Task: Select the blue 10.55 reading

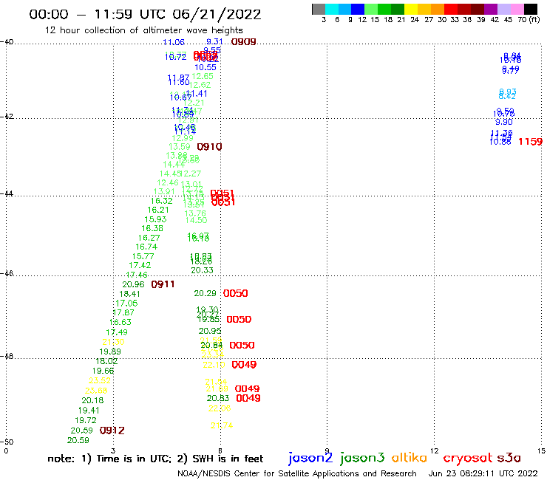Action: [x=205, y=67]
